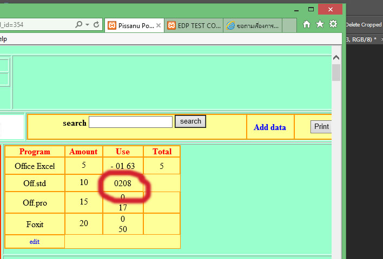The height and width of the screenshot is (259, 383).
Task: Click amount 20 in Foxit row
Action: 84,223
